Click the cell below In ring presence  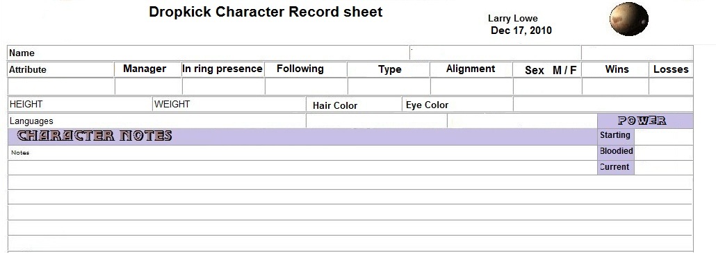click(x=223, y=87)
